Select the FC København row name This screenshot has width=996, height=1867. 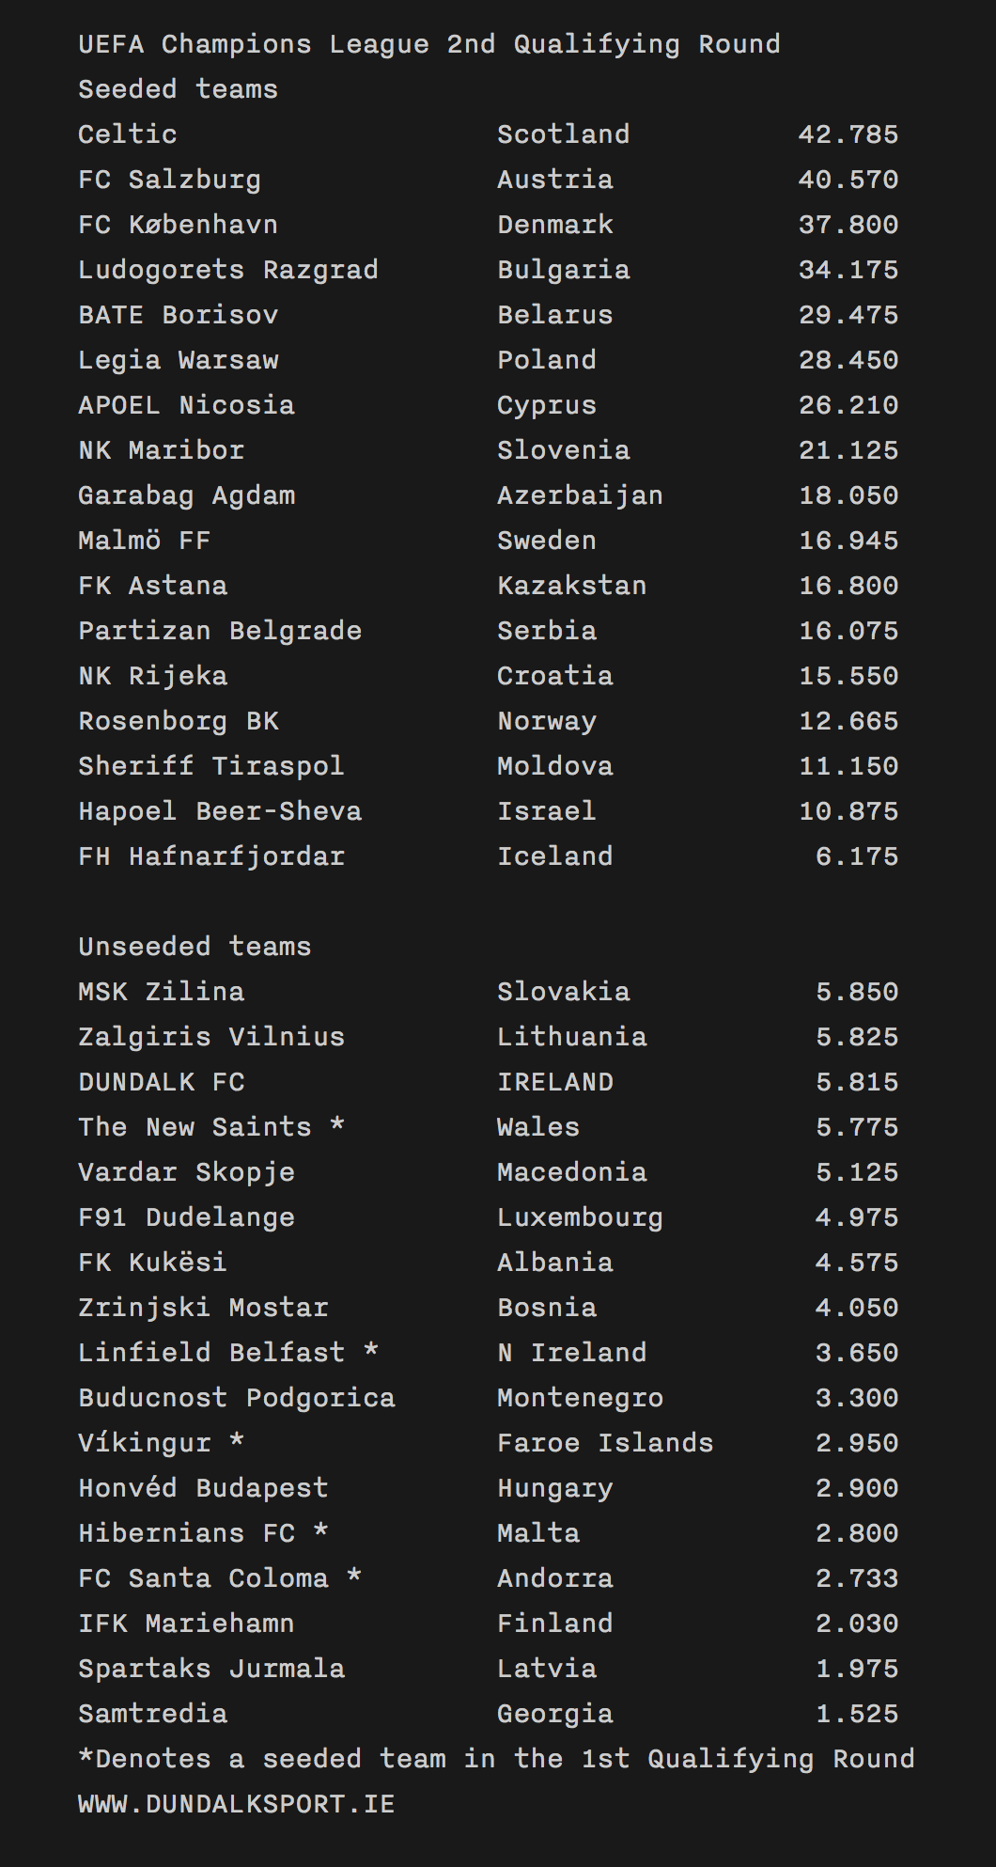(x=178, y=225)
